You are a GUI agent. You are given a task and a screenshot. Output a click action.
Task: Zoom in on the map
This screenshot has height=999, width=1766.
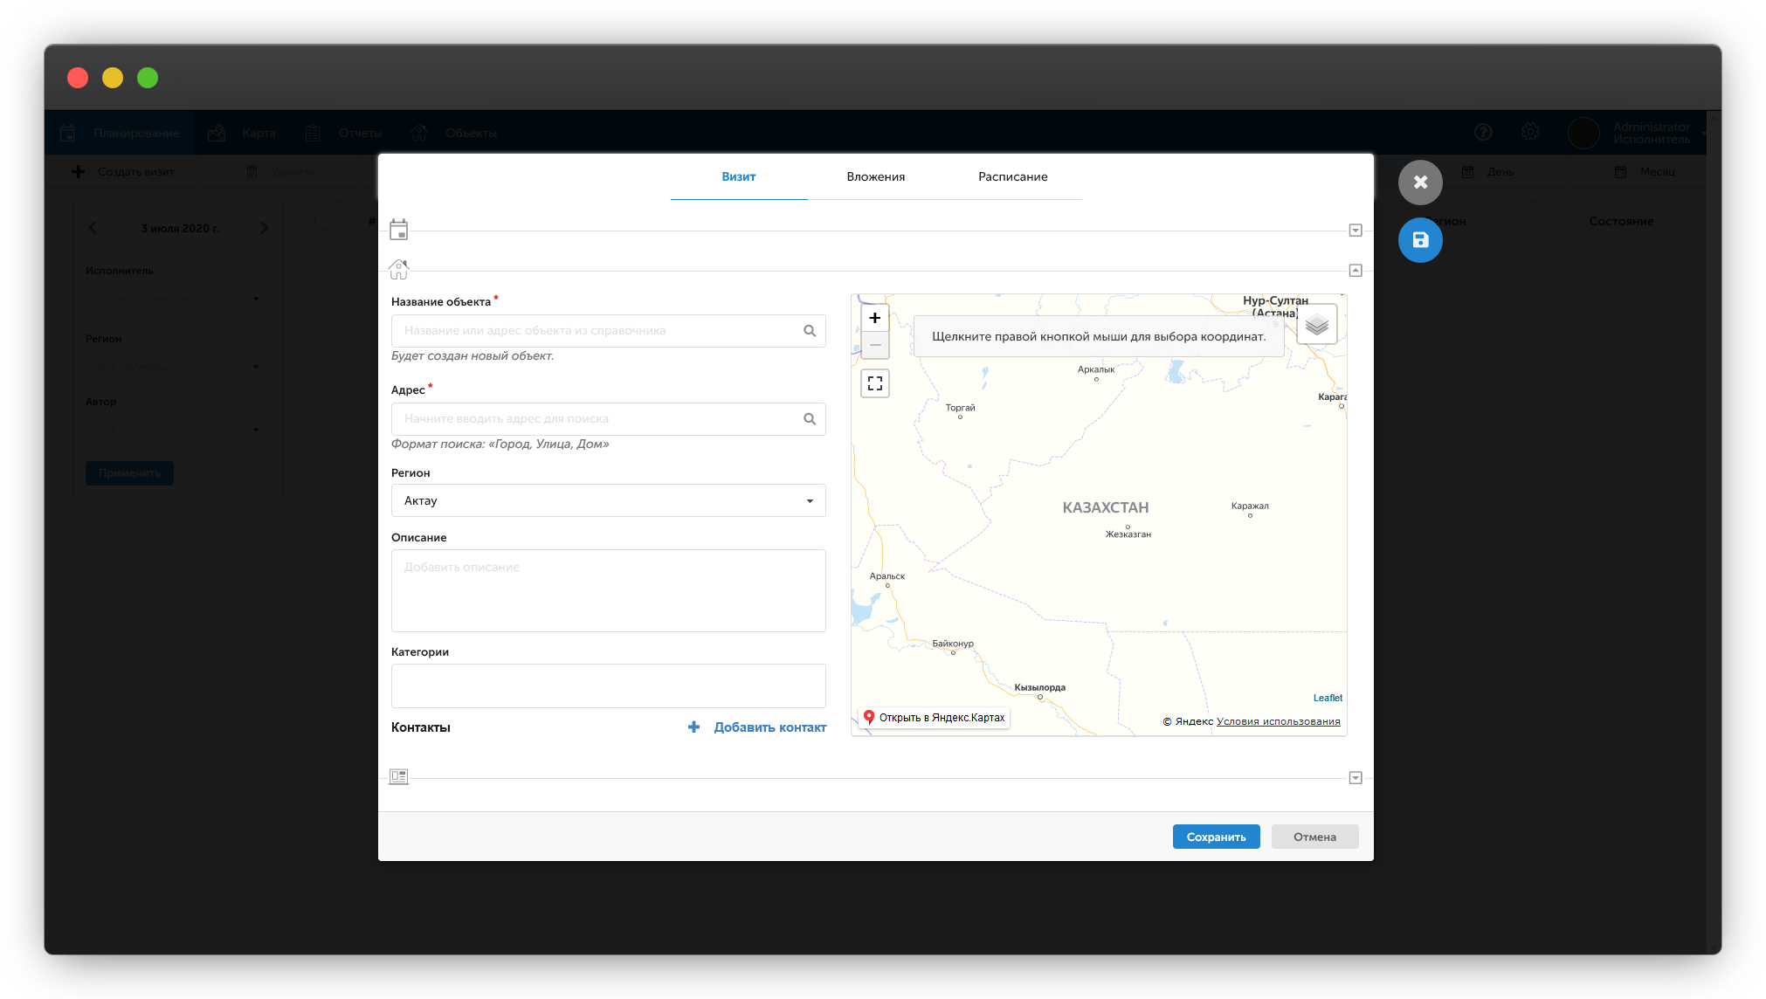click(874, 318)
